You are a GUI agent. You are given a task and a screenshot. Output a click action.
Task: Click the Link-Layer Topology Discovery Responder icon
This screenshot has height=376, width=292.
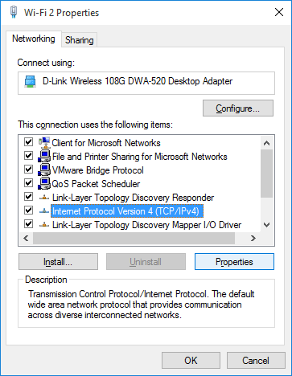44,198
